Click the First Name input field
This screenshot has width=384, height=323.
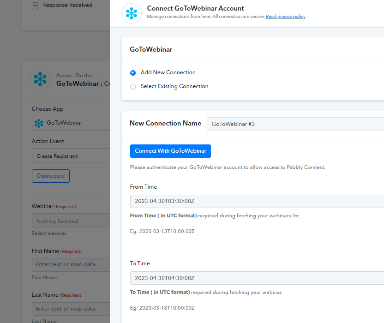[x=71, y=265]
